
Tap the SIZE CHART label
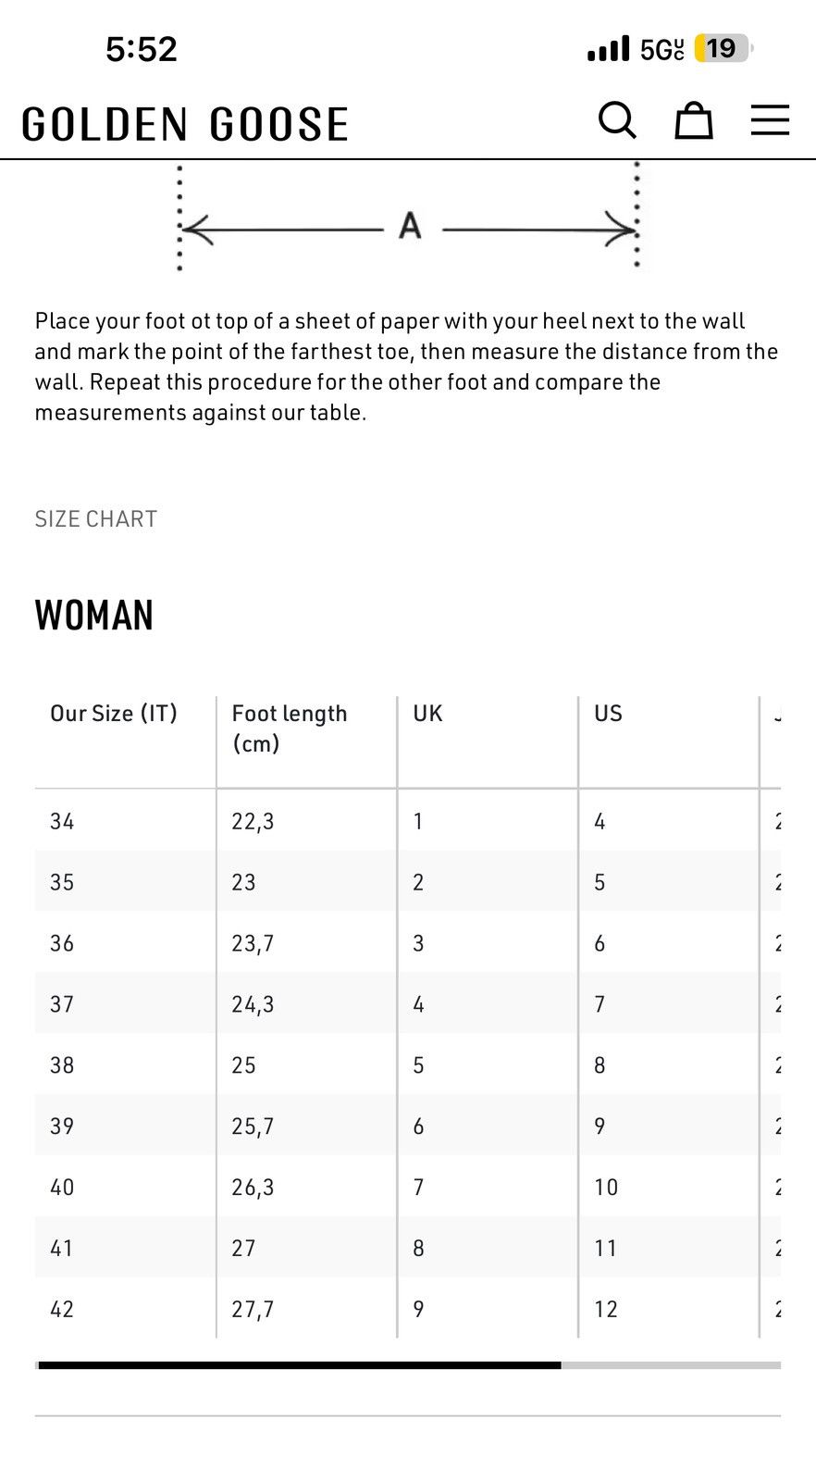[96, 519]
